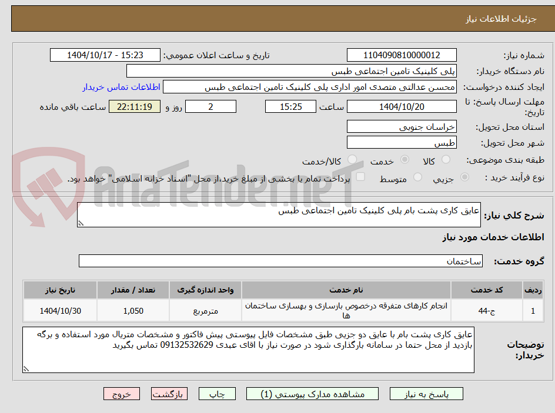The height and width of the screenshot is (413, 555).
Task: Click the resize handle of شرح کلی نیاز box
Action: point(81,223)
